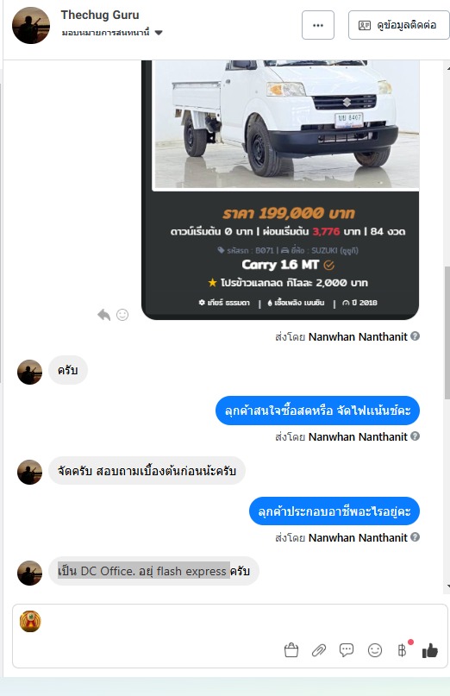Image resolution: width=450 pixels, height=696 pixels.
Task: Click scrollbar down arrow of chat
Action: pyautogui.click(x=447, y=586)
